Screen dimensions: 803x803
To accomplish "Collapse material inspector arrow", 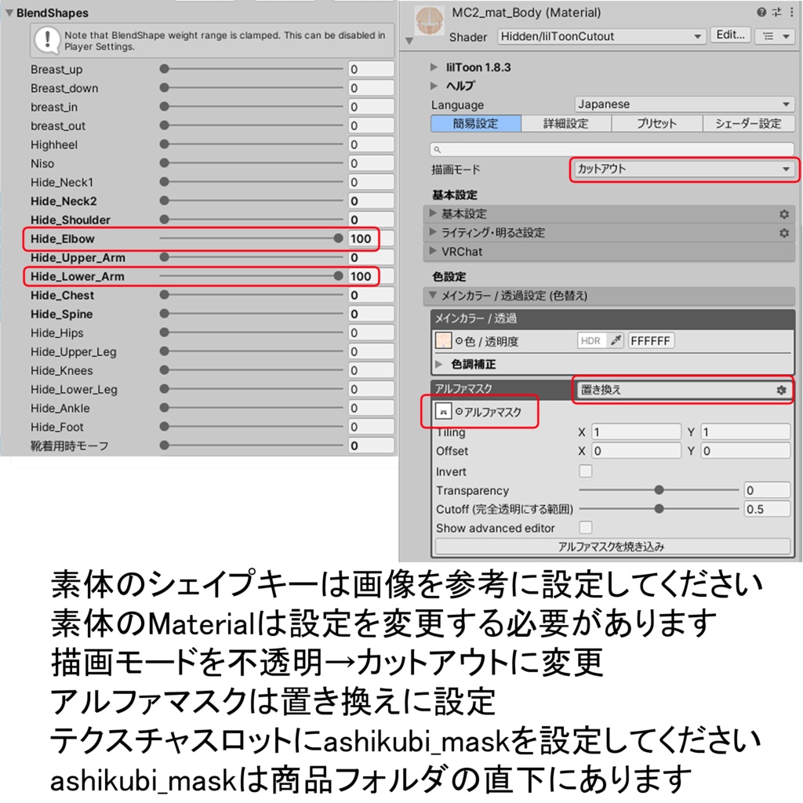I will [x=409, y=41].
